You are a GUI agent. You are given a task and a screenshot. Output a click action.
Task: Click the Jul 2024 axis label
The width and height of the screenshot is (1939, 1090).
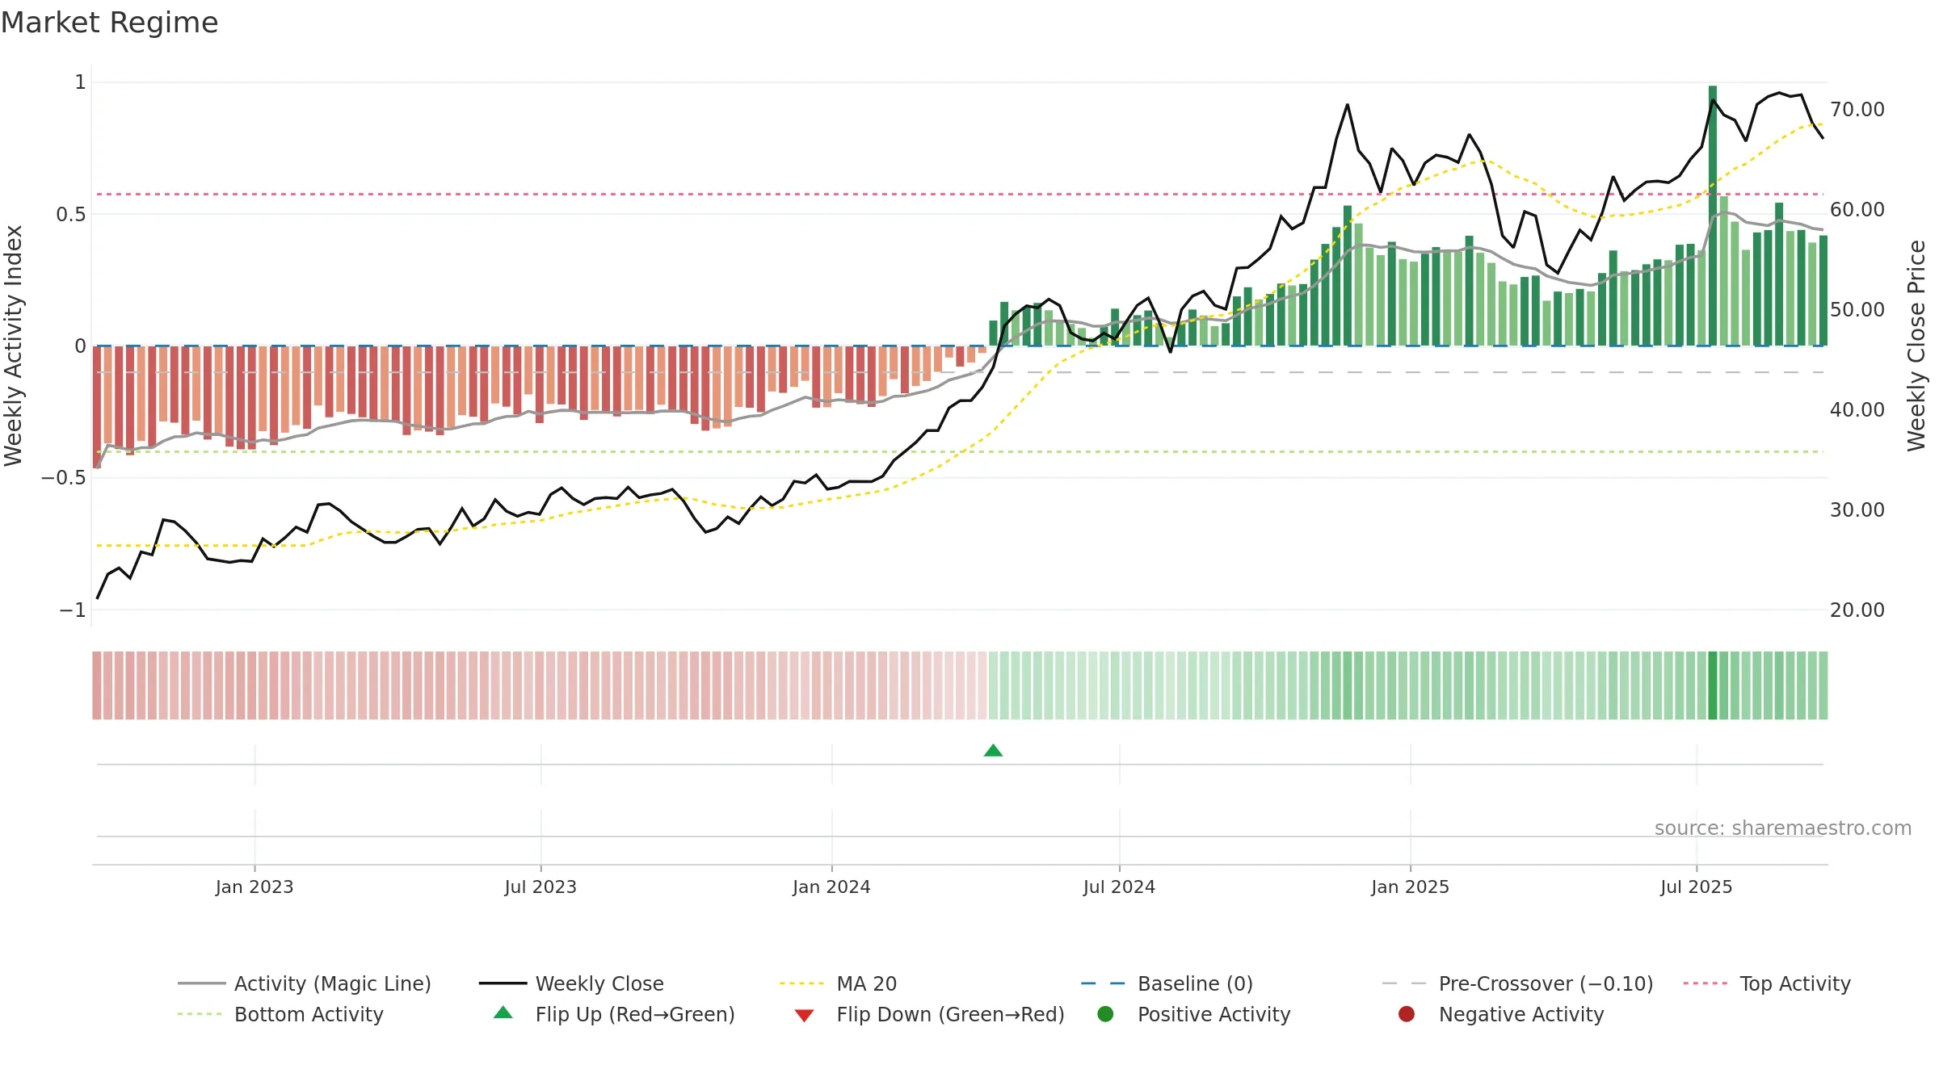coord(1119,887)
